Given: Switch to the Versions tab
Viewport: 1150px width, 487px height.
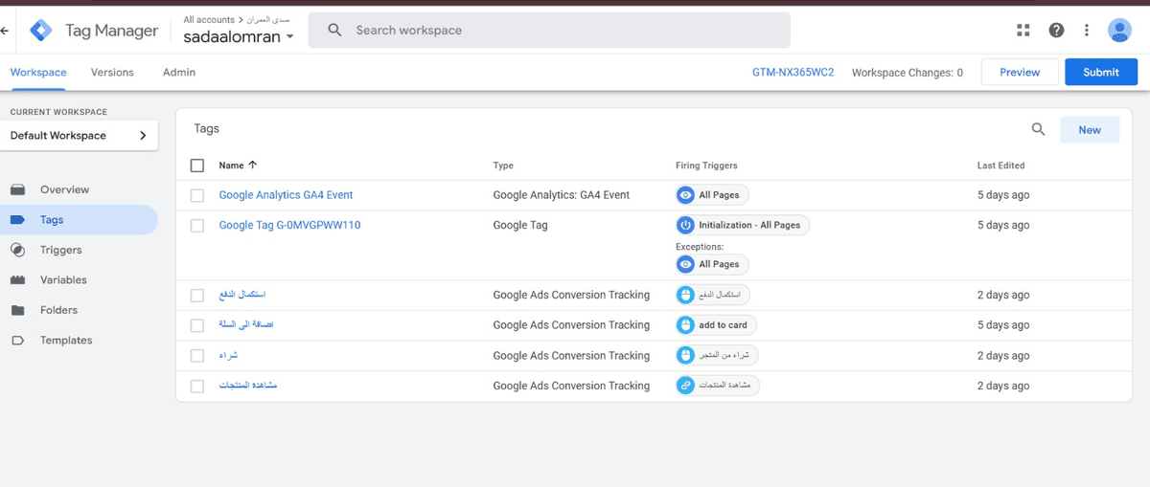Looking at the screenshot, I should click(112, 73).
